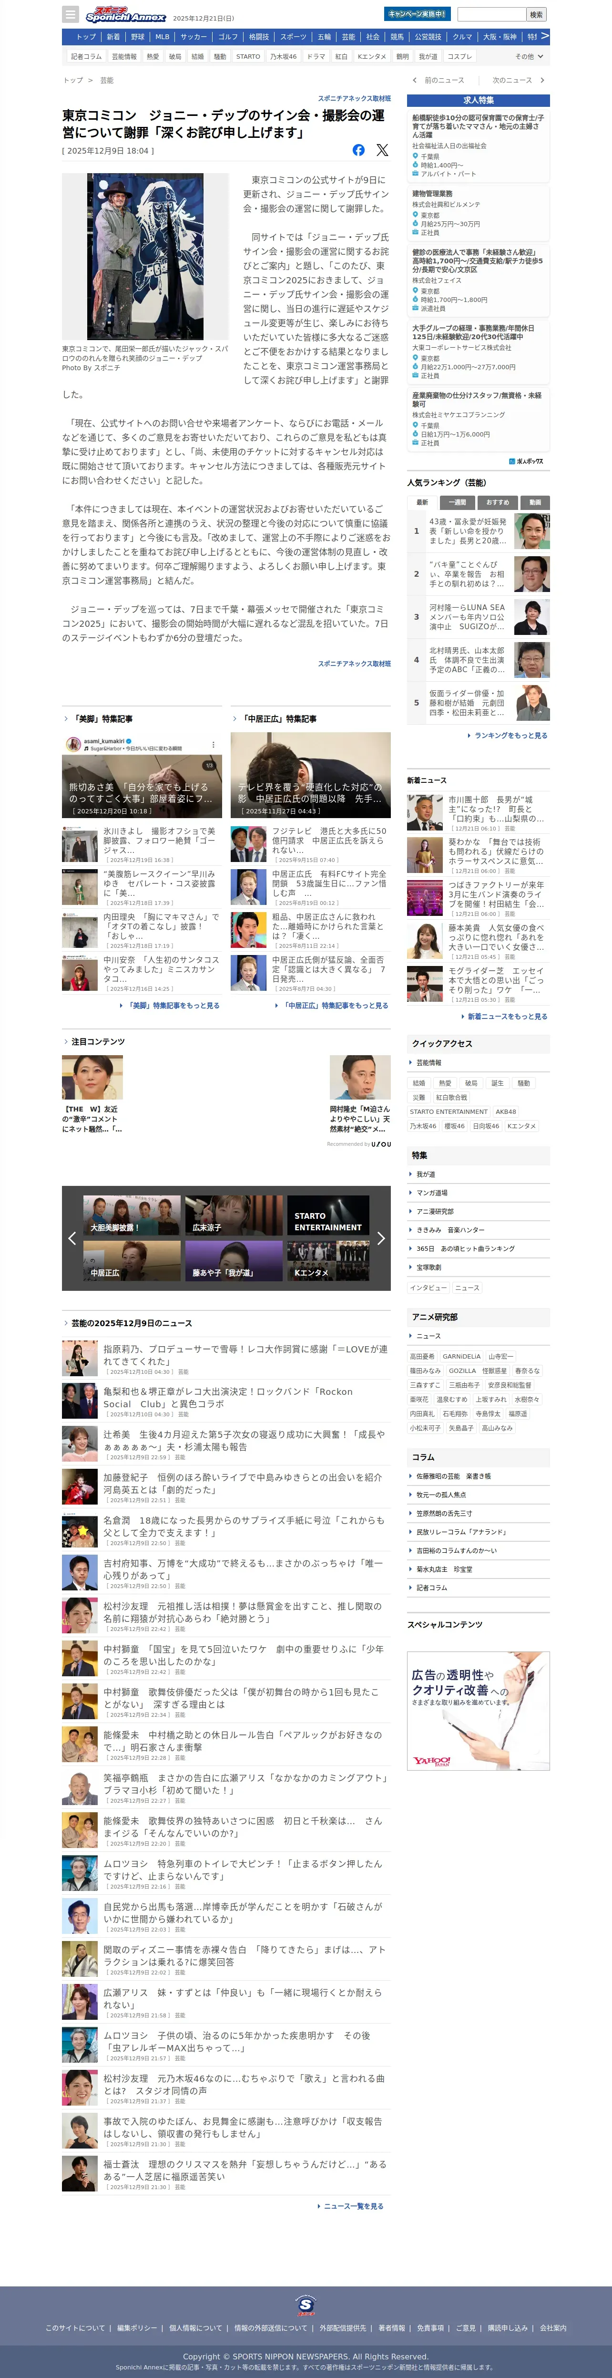The width and height of the screenshot is (612, 2378).
Task: Open 野球 in main navigation
Action: 137,37
